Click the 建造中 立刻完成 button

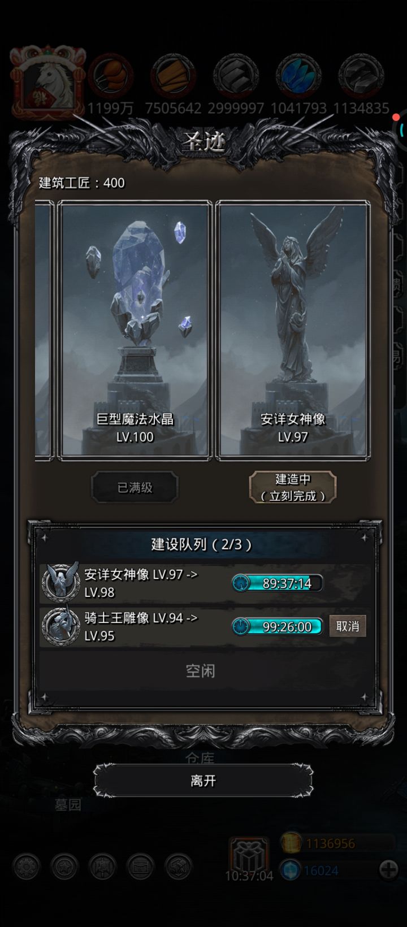293,487
